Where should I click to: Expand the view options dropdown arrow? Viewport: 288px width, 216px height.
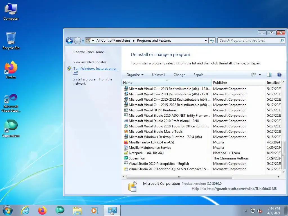click(x=260, y=75)
